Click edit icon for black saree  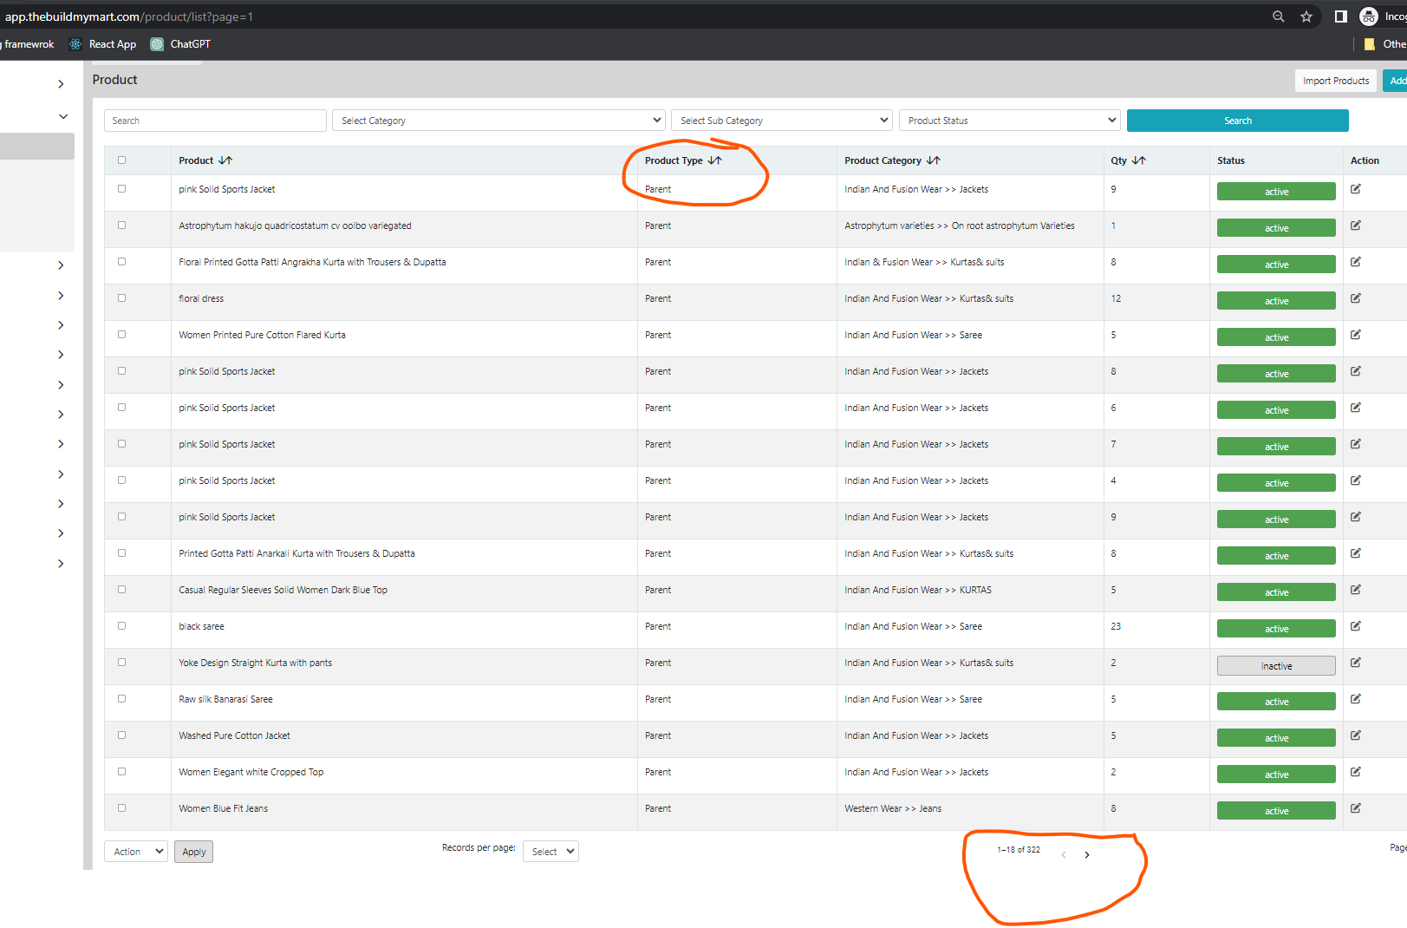tap(1356, 626)
